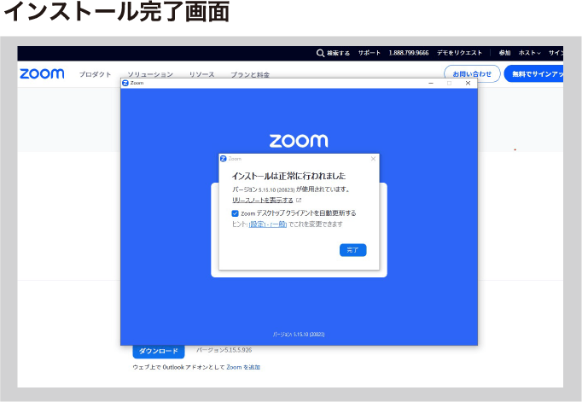Screen dimensions: 582x402
Task: Open the リソース menu
Action: pos(201,75)
